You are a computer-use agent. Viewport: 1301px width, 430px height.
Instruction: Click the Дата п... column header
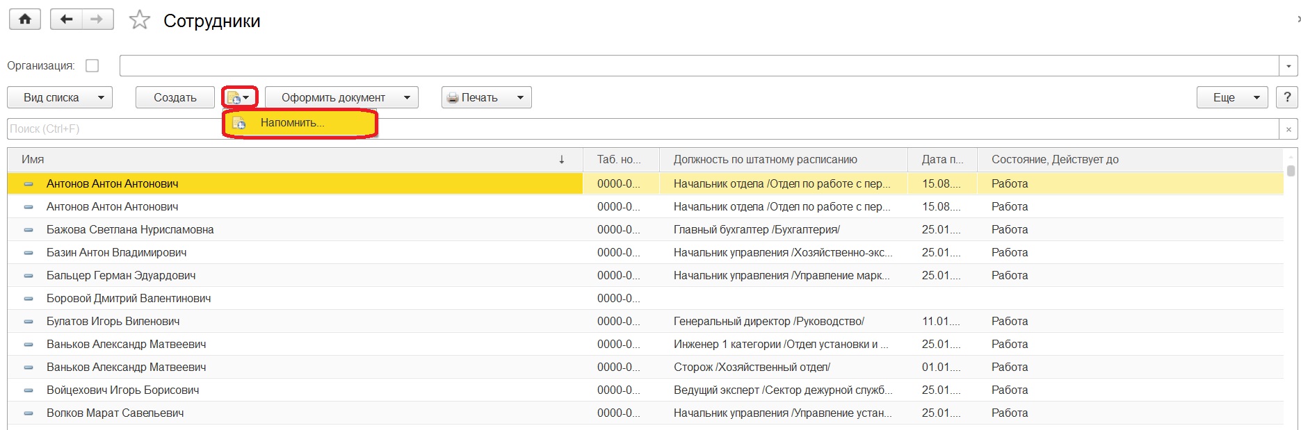[x=942, y=159]
